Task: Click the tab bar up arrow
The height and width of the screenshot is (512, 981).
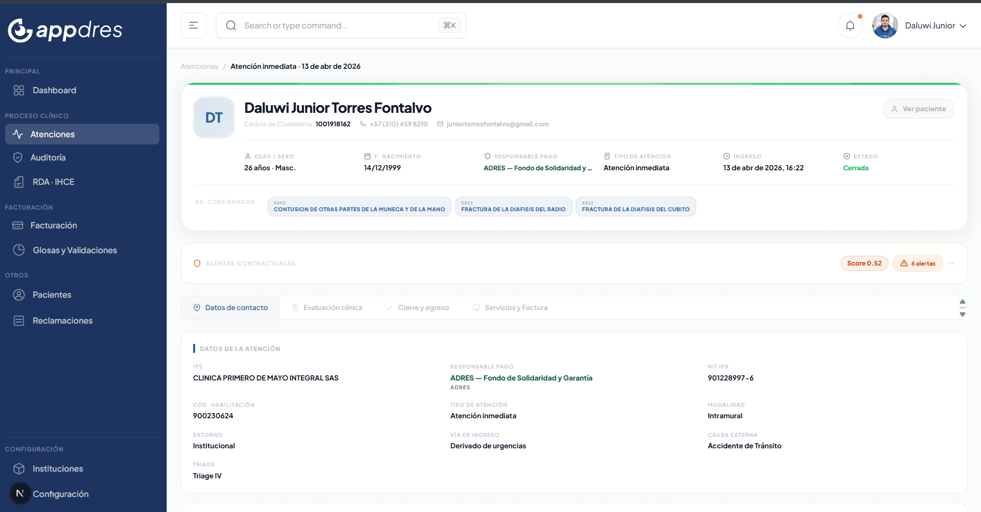Action: pyautogui.click(x=962, y=302)
